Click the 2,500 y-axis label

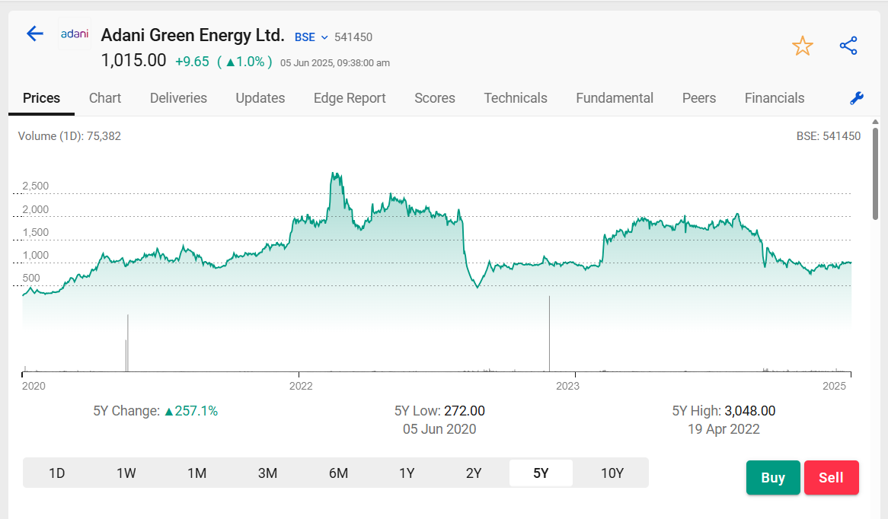tap(36, 186)
